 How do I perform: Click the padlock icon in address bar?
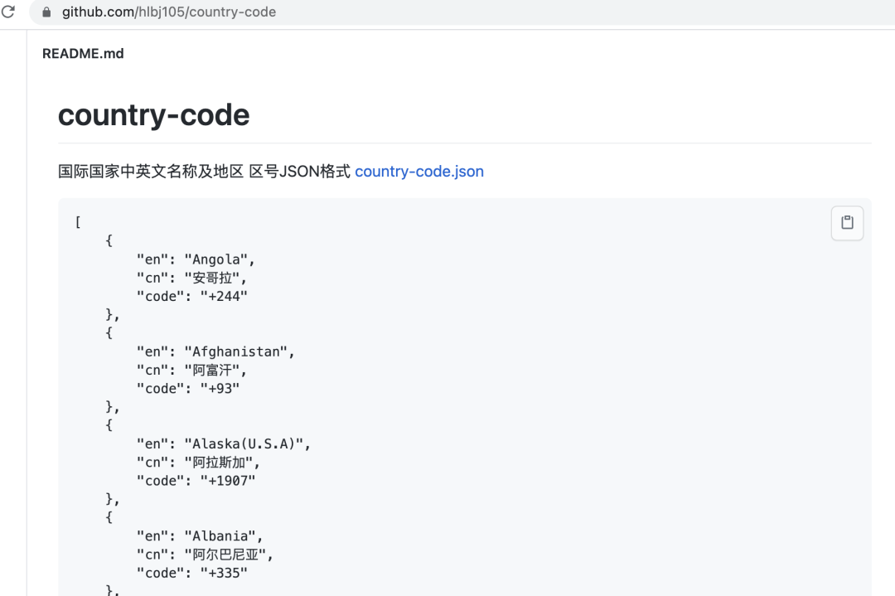(46, 12)
